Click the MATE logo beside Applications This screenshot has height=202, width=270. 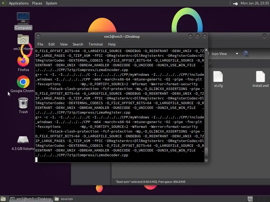4,3
